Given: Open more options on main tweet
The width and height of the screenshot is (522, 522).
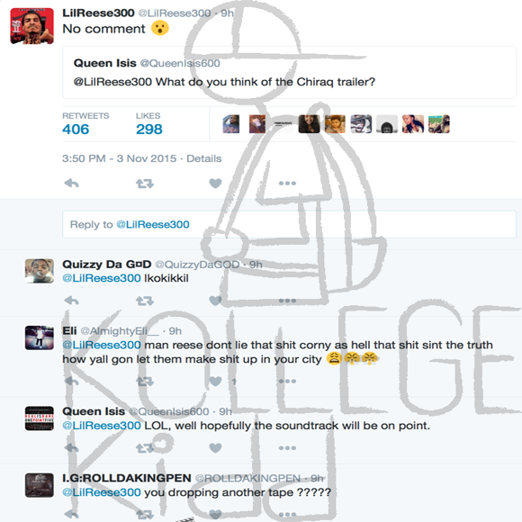Looking at the screenshot, I should [287, 183].
